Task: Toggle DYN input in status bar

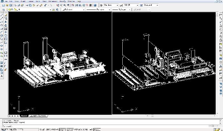Action: click(x=85, y=130)
